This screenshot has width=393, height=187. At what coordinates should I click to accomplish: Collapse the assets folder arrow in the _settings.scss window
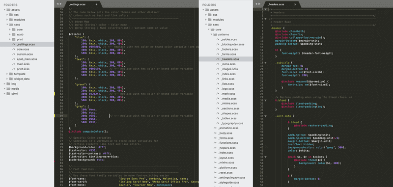pyautogui.click(x=5, y=10)
